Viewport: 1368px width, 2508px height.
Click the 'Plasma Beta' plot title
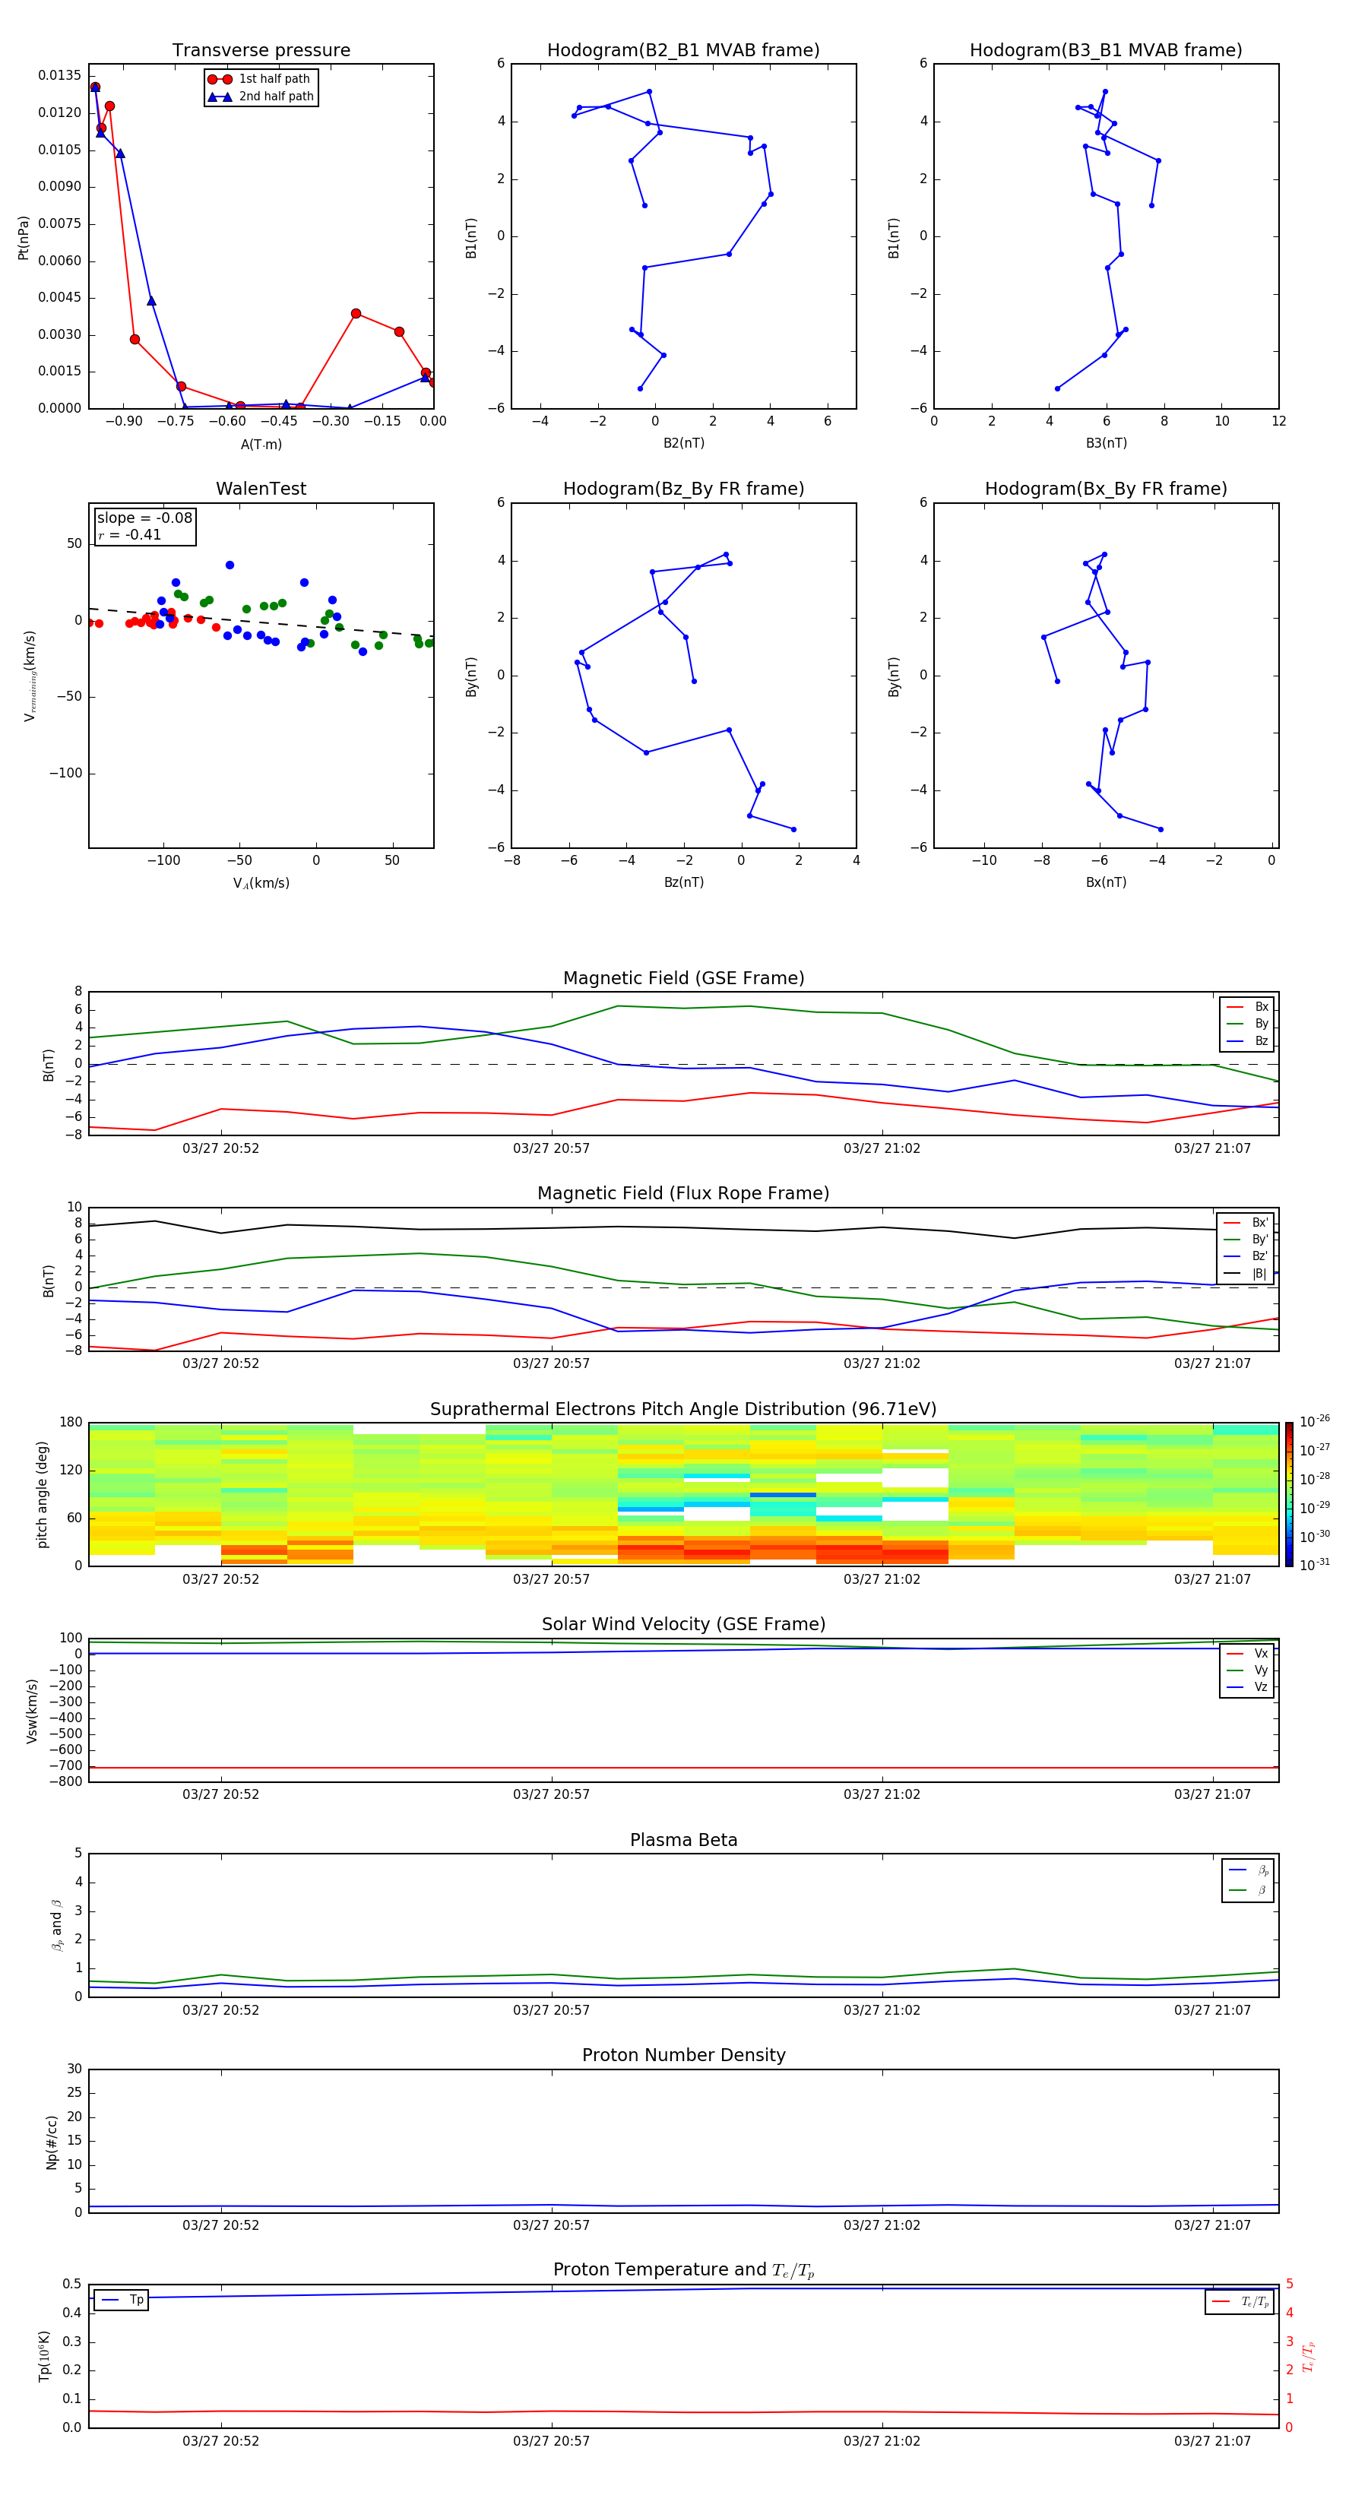pos(683,1841)
